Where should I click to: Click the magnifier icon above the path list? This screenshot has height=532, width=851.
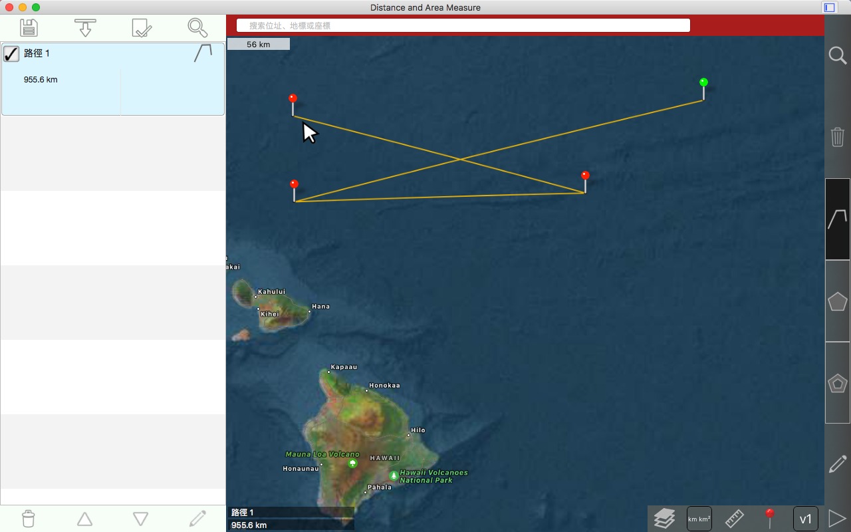click(x=197, y=28)
